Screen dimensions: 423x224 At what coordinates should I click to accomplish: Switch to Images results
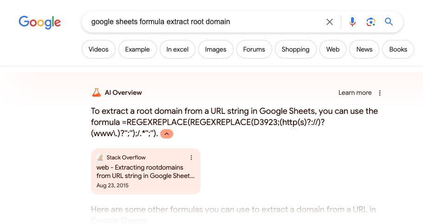click(x=215, y=49)
